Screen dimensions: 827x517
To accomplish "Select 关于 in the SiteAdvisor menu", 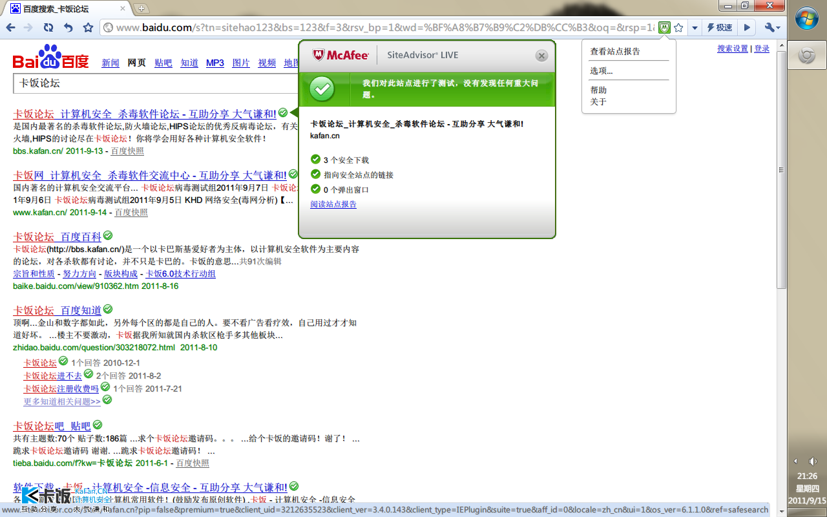I will (598, 102).
